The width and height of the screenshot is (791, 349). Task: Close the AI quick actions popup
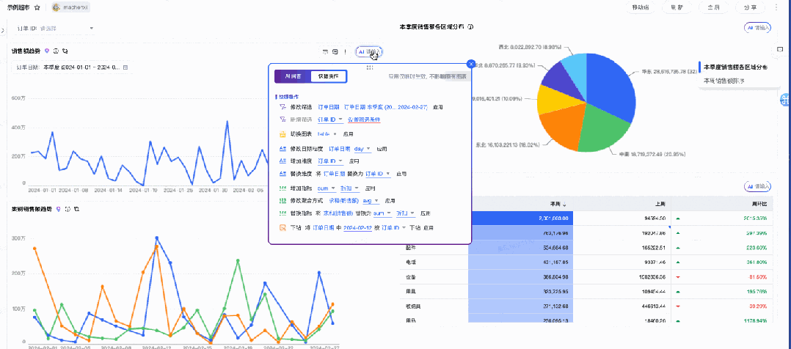pyautogui.click(x=471, y=64)
